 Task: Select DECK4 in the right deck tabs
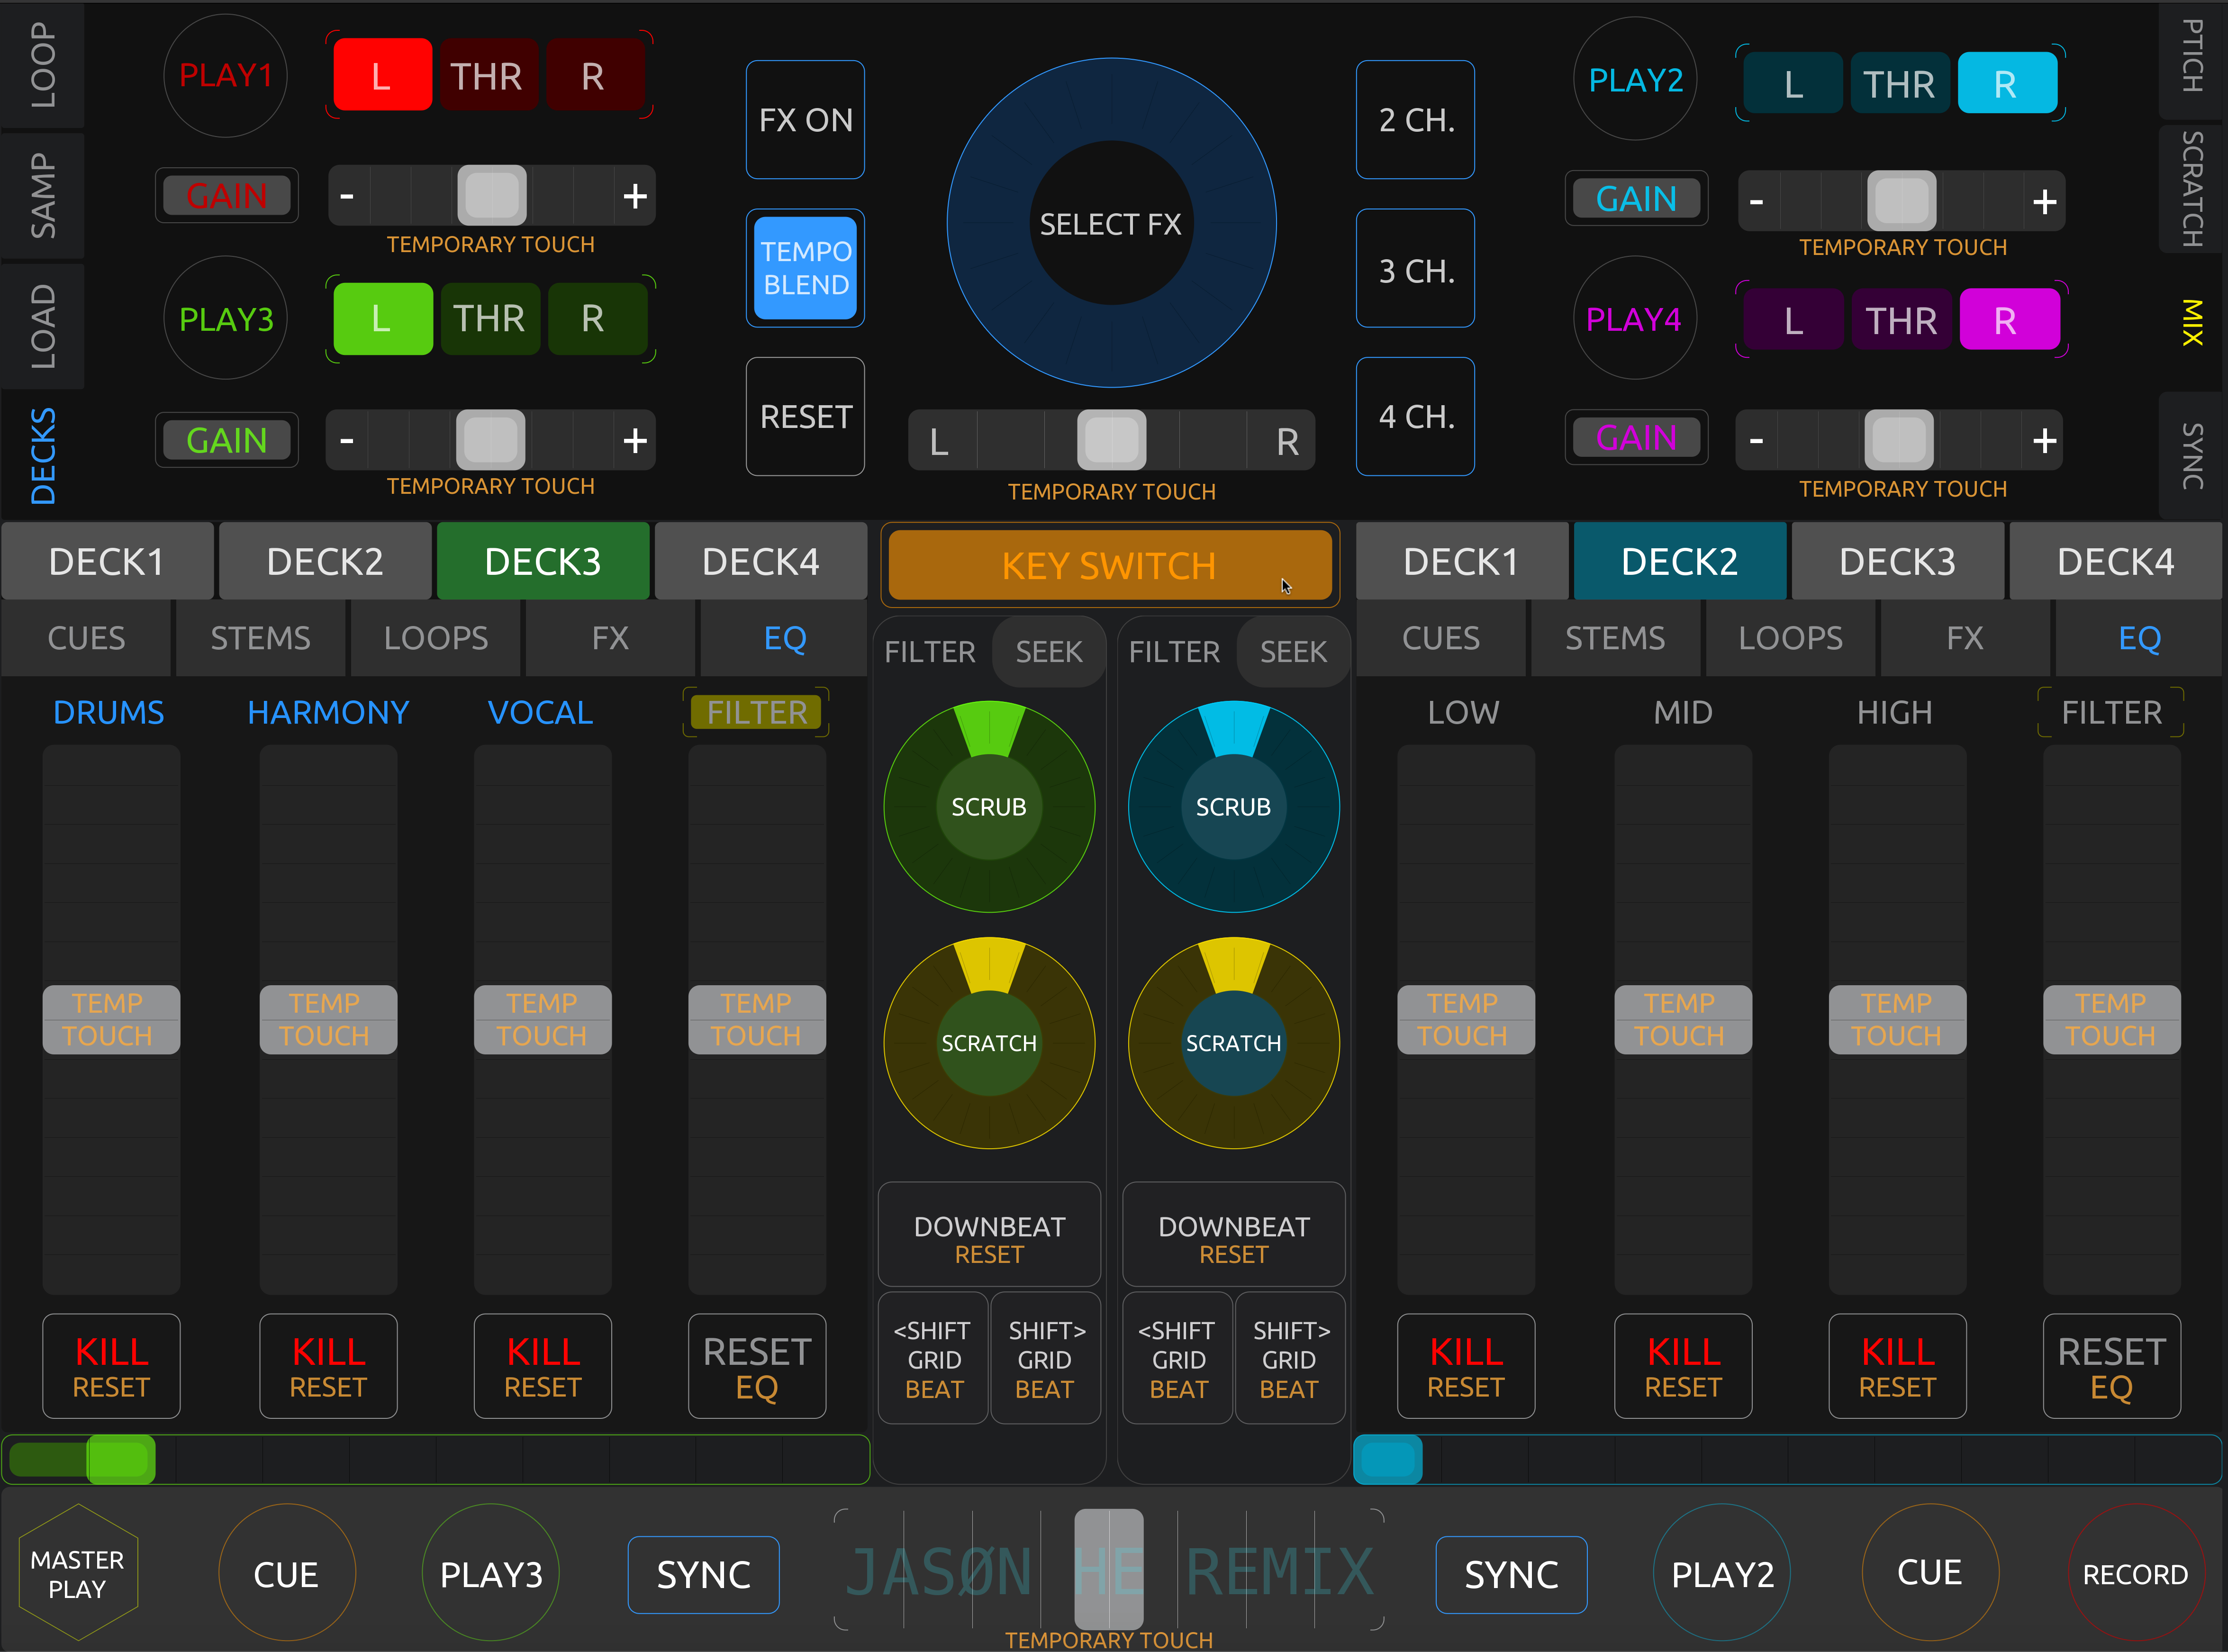coord(2115,562)
